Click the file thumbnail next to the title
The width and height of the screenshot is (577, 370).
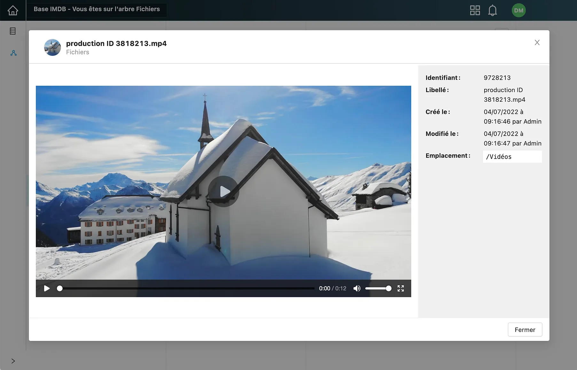[52, 47]
